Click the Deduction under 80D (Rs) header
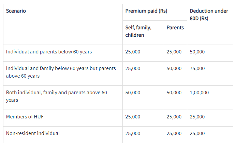 click(209, 15)
